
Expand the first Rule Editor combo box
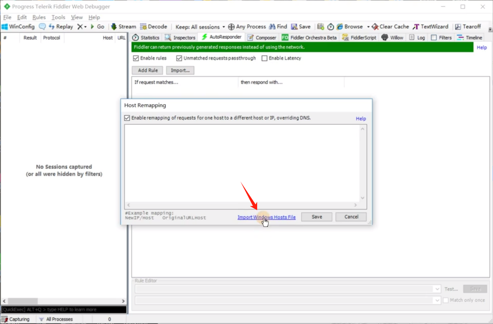(x=437, y=289)
